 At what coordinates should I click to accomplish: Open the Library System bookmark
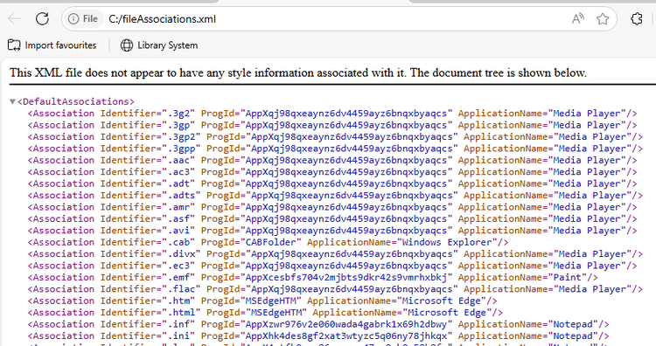[x=159, y=45]
